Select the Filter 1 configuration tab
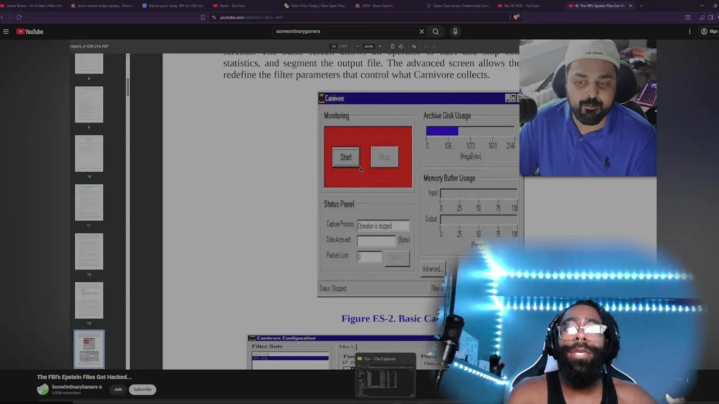Image resolution: width=719 pixels, height=404 pixels. click(346, 347)
